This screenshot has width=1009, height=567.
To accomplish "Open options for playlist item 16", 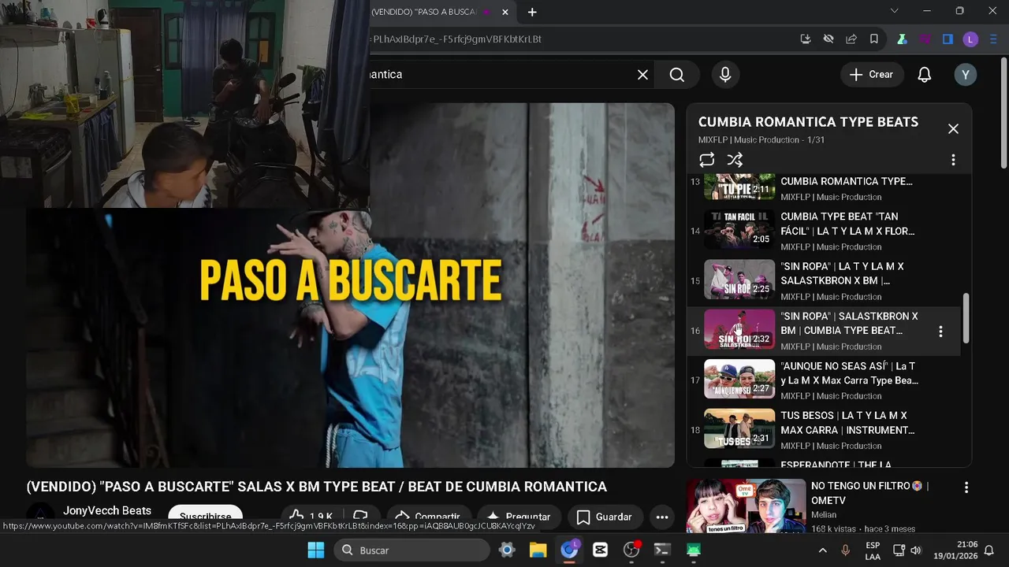I will point(940,332).
